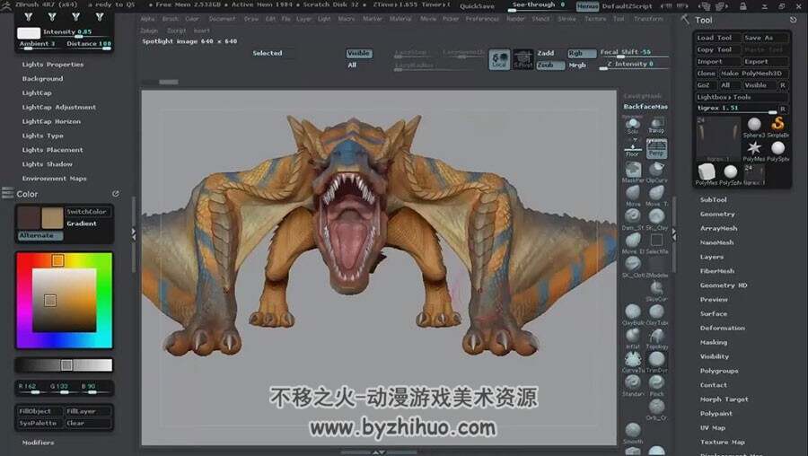Enable the All option

(353, 65)
